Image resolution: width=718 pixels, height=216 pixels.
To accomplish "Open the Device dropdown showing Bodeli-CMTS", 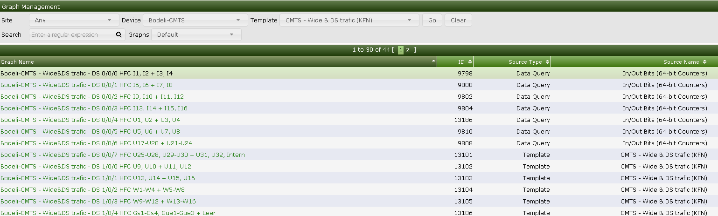I will coord(195,20).
